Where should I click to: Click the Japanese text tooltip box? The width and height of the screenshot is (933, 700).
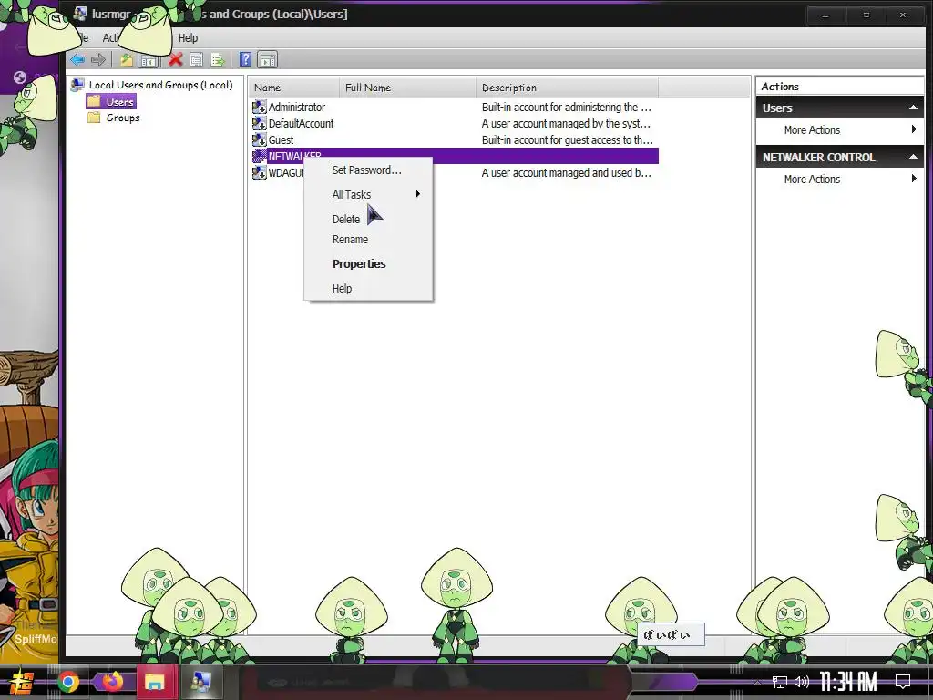click(672, 634)
